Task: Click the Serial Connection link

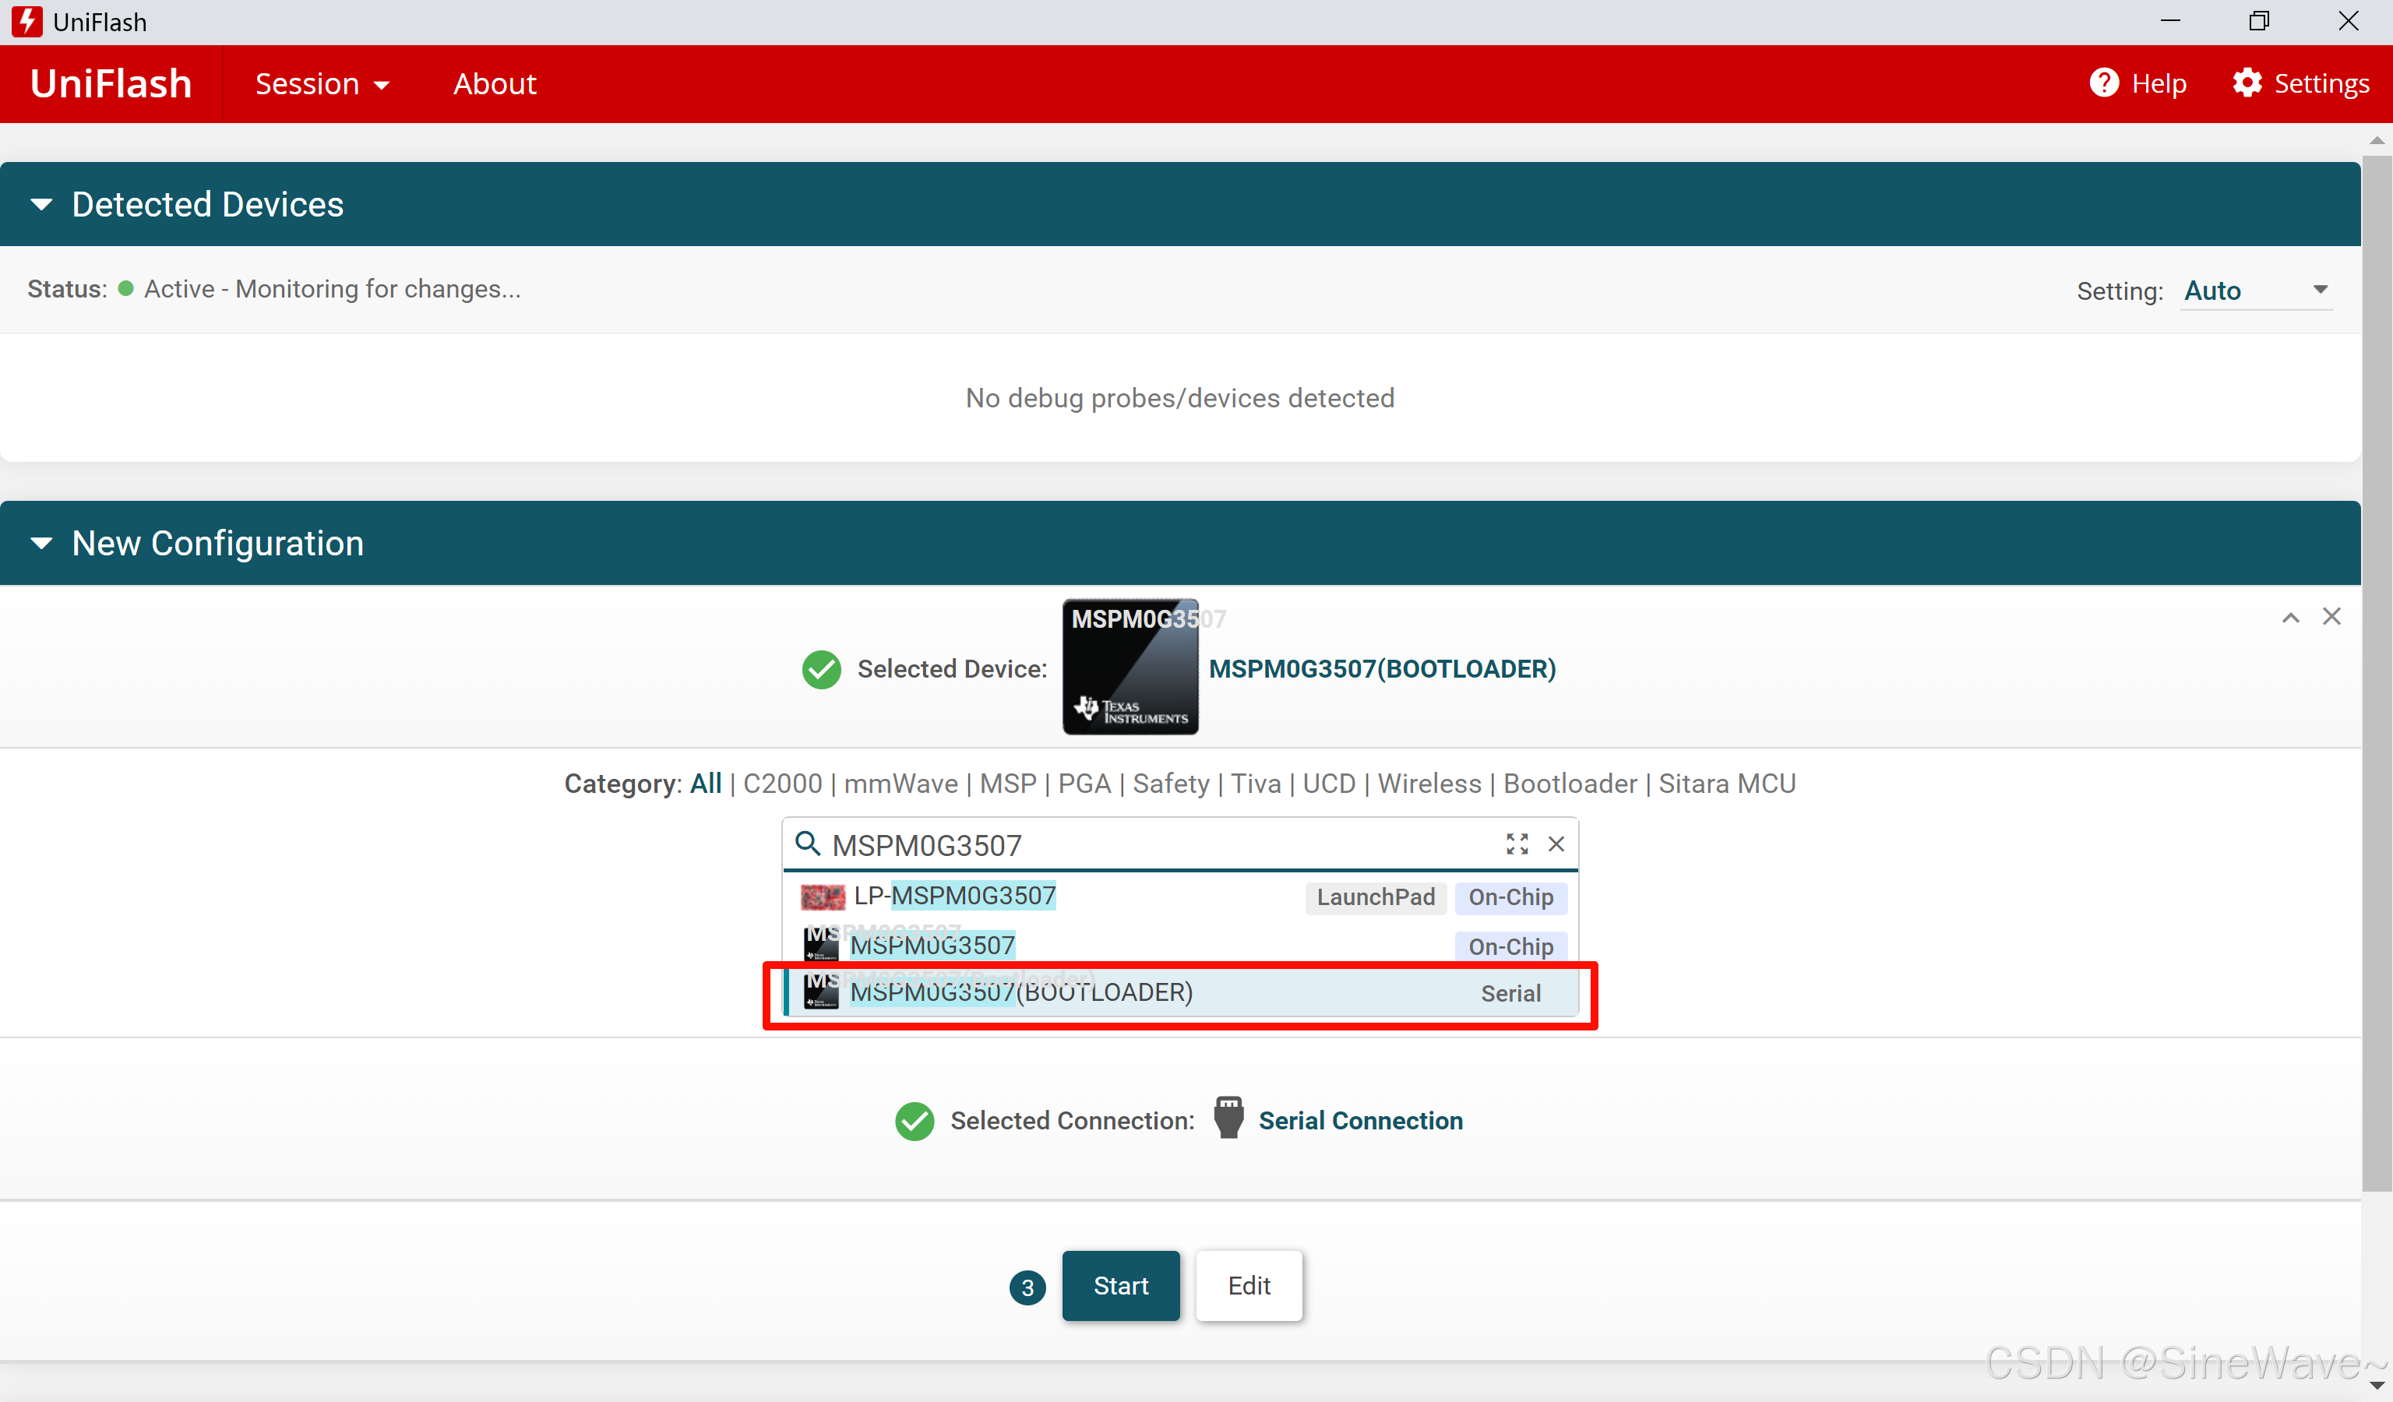Action: click(1360, 1120)
